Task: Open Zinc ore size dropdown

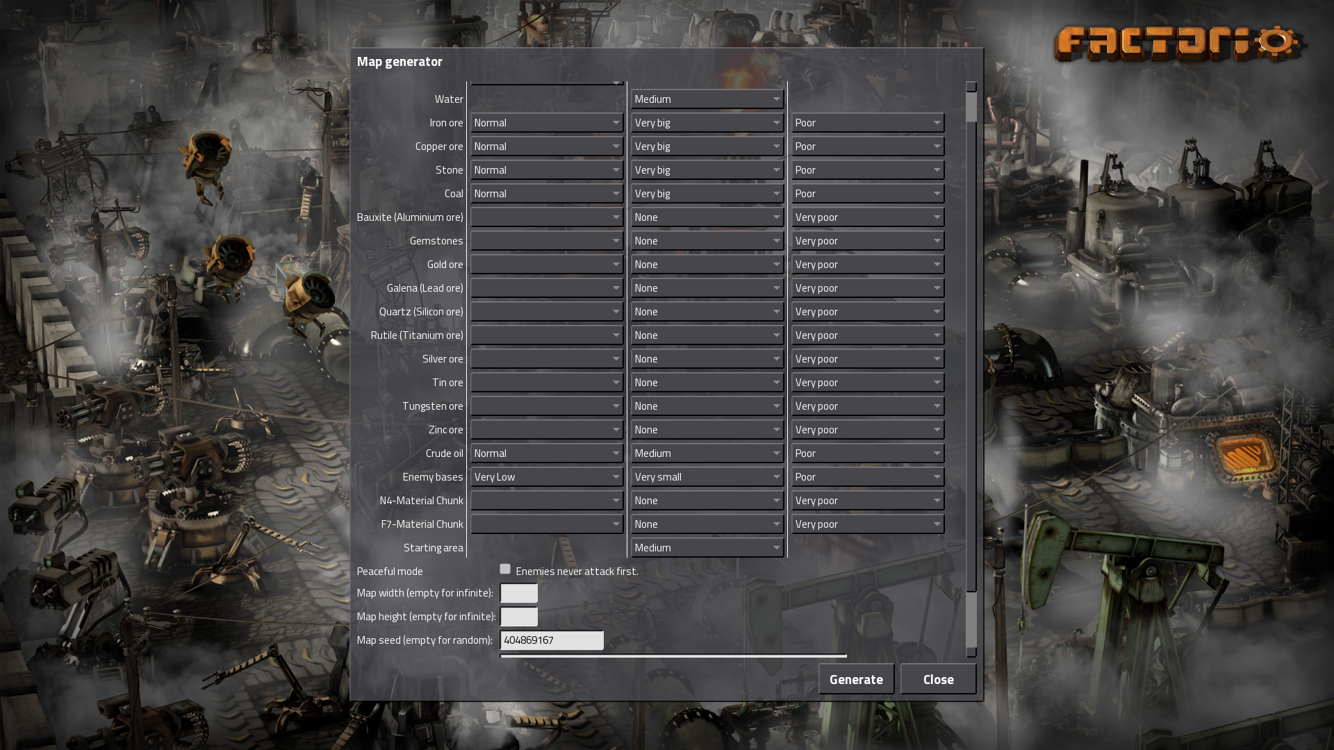Action: pos(707,430)
